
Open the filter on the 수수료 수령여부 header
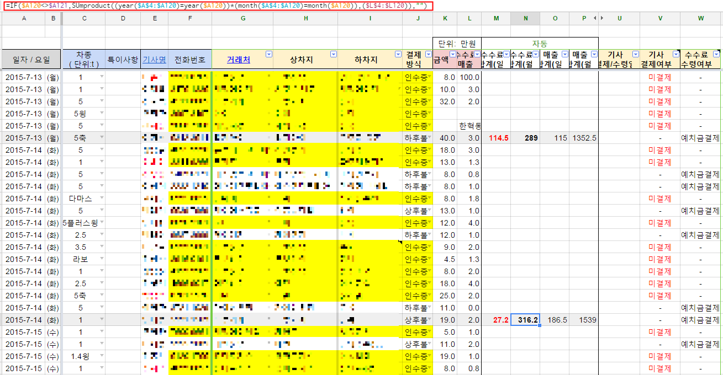[716, 54]
